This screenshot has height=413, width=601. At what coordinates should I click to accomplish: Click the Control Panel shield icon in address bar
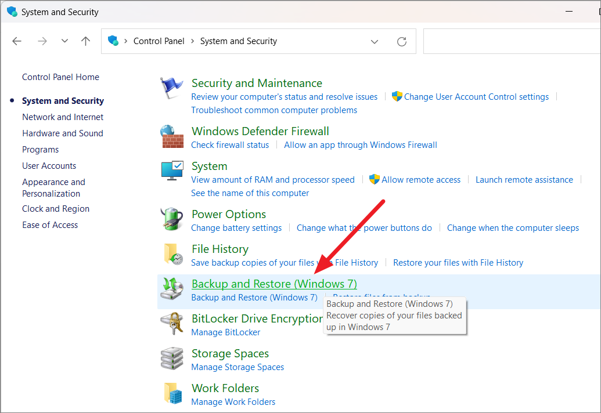point(114,41)
